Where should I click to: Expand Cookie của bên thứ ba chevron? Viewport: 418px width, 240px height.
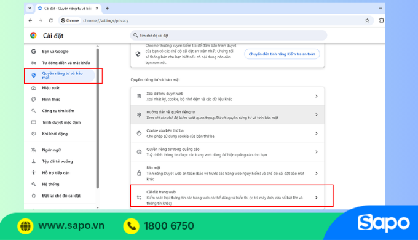[x=317, y=133]
